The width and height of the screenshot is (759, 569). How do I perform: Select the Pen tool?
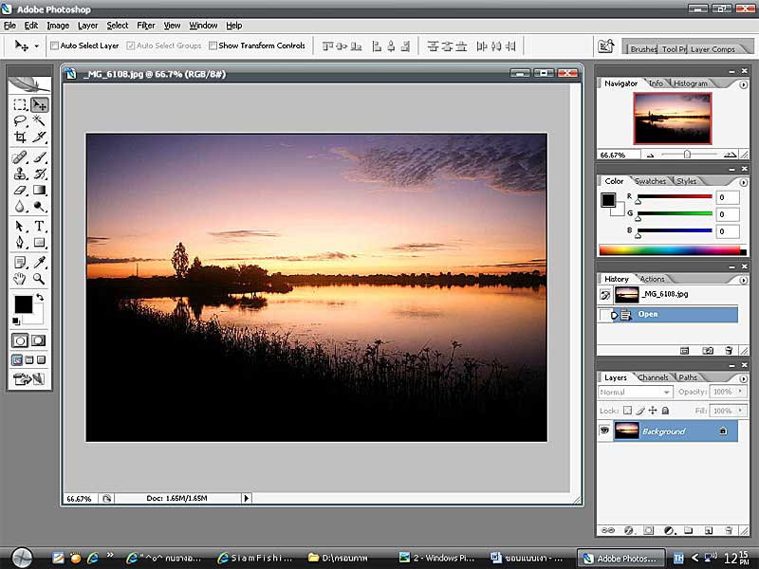pyautogui.click(x=20, y=243)
